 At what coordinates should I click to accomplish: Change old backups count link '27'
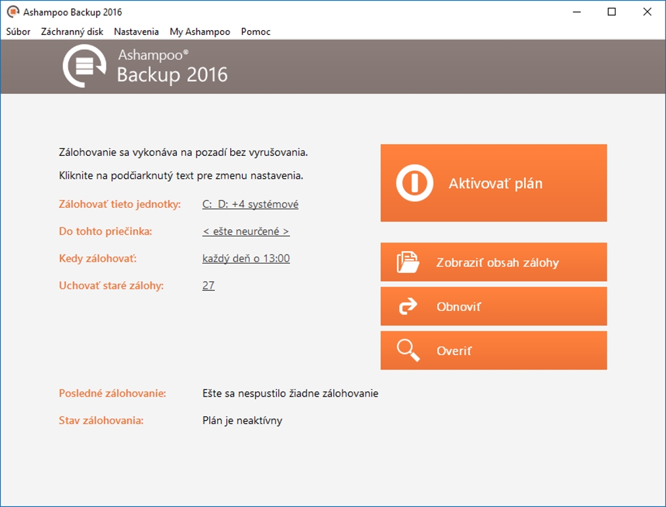pos(208,285)
